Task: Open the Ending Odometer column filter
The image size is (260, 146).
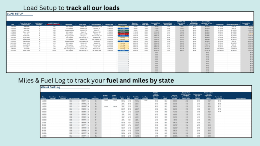Action: click(x=118, y=99)
